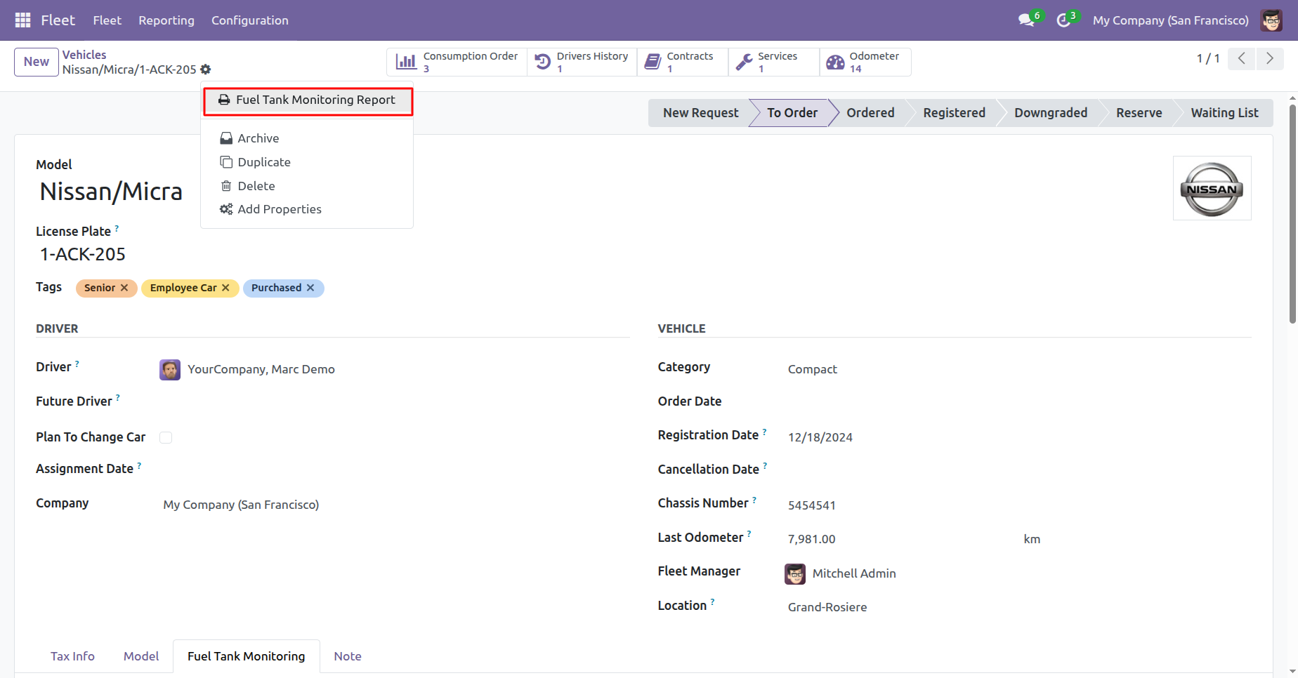Set status to Ordered stage
The width and height of the screenshot is (1298, 678).
[870, 113]
